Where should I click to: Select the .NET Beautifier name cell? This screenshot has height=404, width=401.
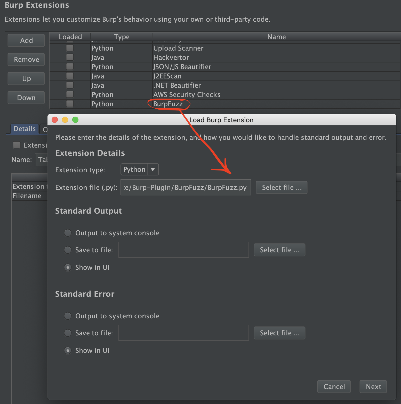(276, 85)
